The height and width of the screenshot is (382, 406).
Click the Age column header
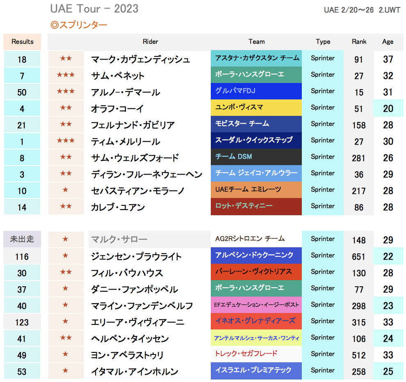pos(388,42)
